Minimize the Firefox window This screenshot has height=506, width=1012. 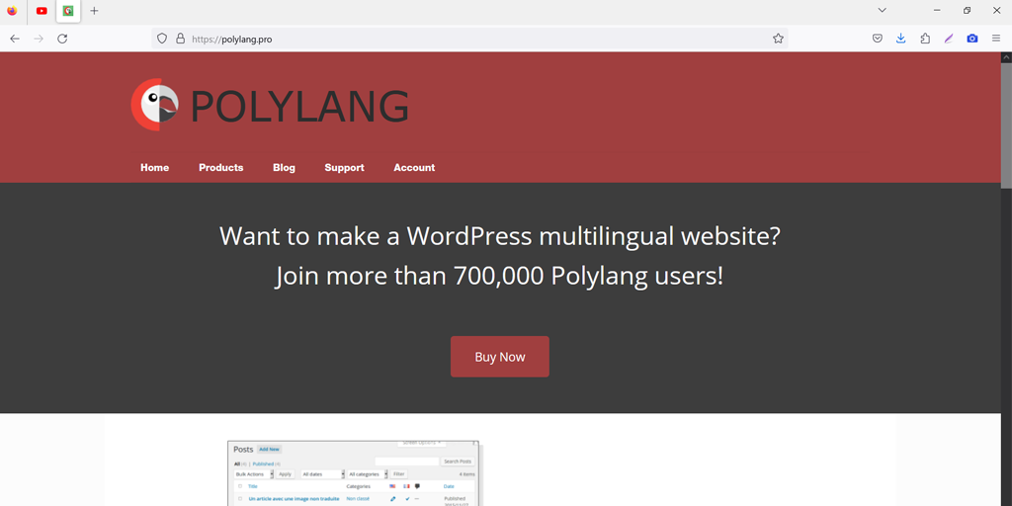(937, 10)
